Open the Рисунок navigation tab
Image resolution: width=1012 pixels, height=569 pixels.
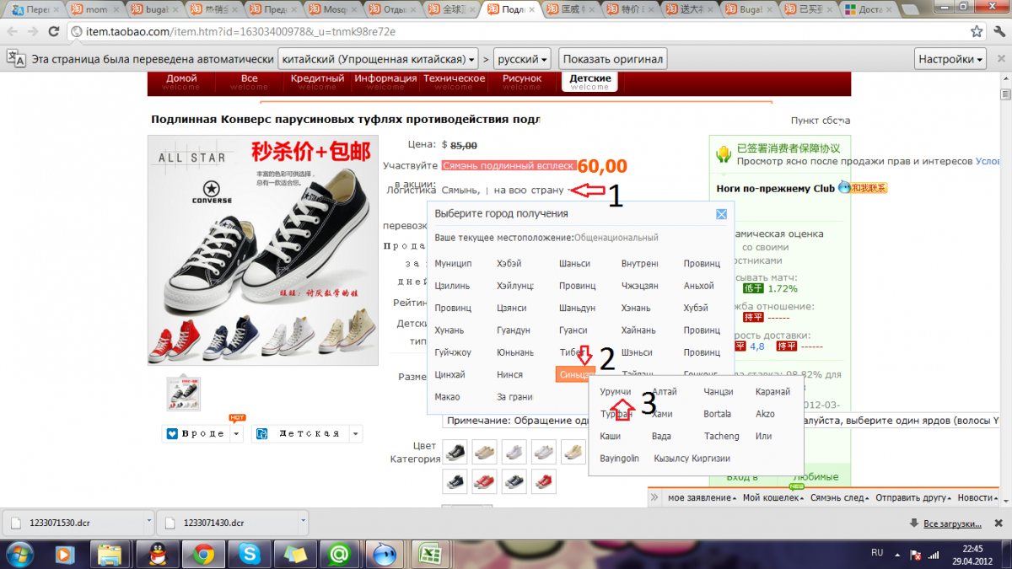522,82
